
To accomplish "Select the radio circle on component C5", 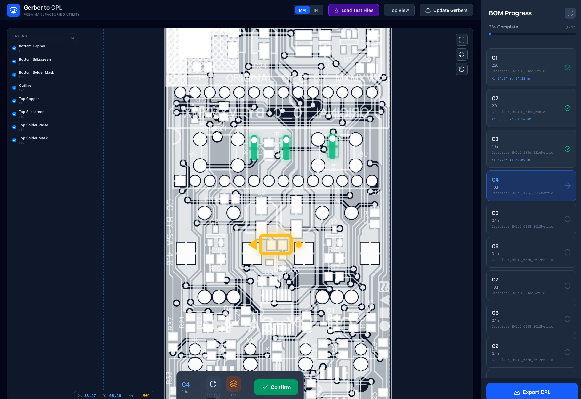I will click(567, 219).
